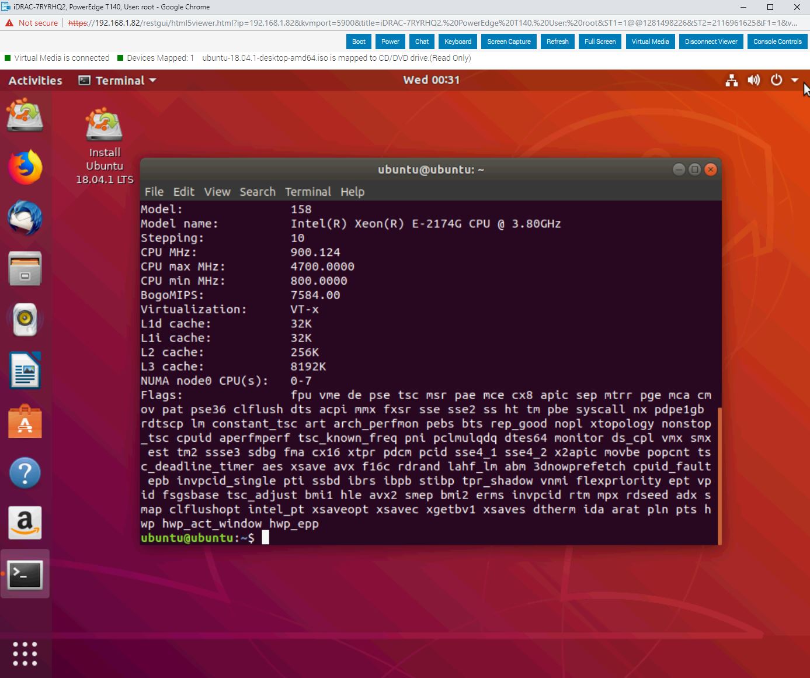This screenshot has height=678, width=810.
Task: Open the Files manager in the dock
Action: (x=25, y=269)
